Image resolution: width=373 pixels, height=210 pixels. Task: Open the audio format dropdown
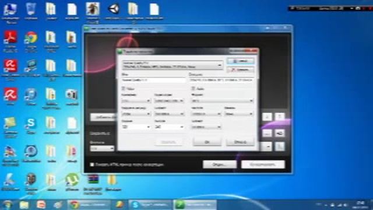[x=222, y=101]
